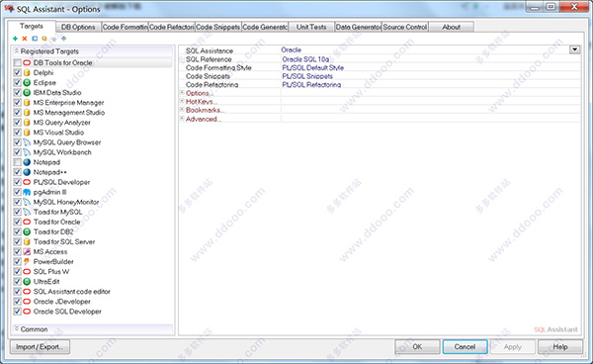Open the Code Snippets tab
Image resolution: width=593 pixels, height=364 pixels.
pos(217,27)
